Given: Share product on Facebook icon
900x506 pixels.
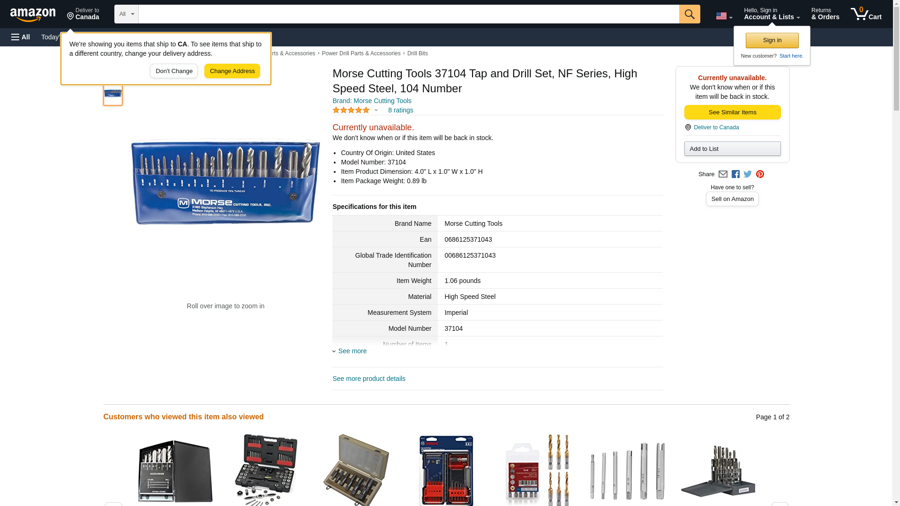Looking at the screenshot, I should tap(735, 174).
